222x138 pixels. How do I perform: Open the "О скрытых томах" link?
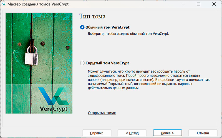102,113
